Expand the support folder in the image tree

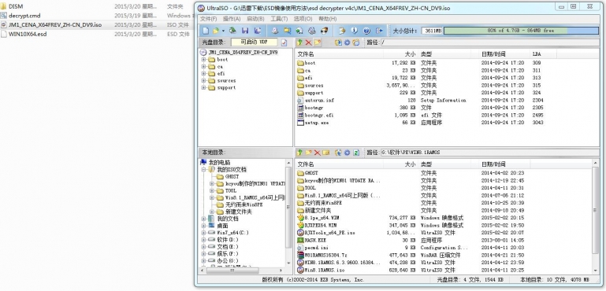[x=203, y=87]
